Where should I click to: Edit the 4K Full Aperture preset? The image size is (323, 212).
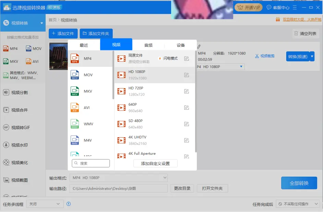pyautogui.click(x=187, y=156)
